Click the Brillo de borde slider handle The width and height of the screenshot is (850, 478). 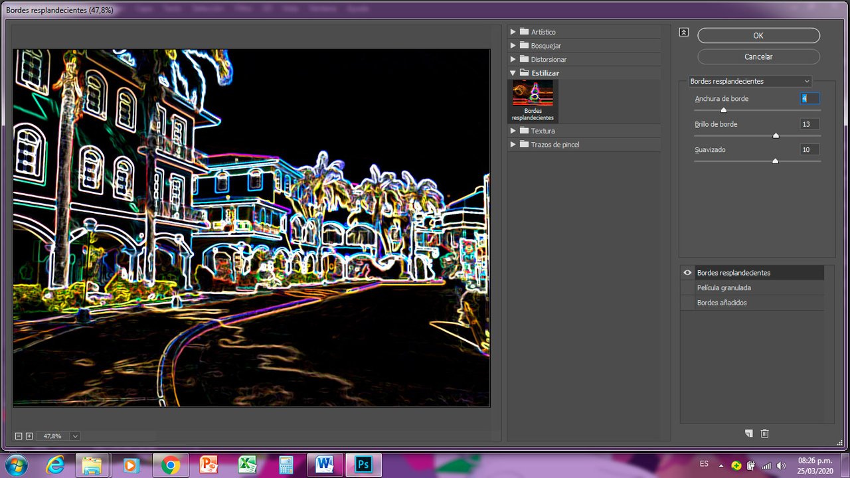[776, 135]
